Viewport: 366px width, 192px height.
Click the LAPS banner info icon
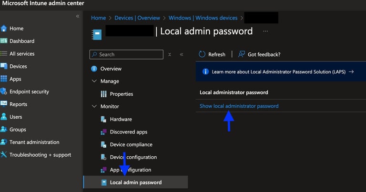coord(205,71)
